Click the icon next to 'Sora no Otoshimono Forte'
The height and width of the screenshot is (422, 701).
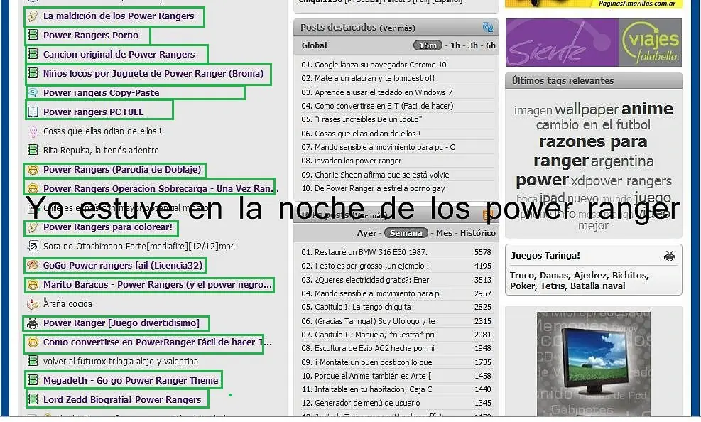coord(33,246)
